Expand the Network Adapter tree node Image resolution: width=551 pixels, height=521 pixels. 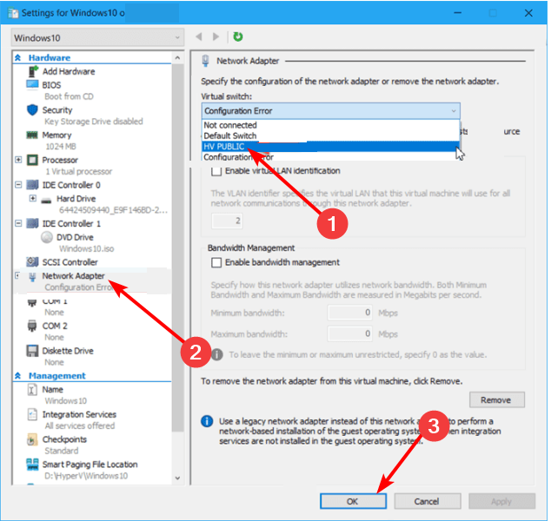coord(17,275)
